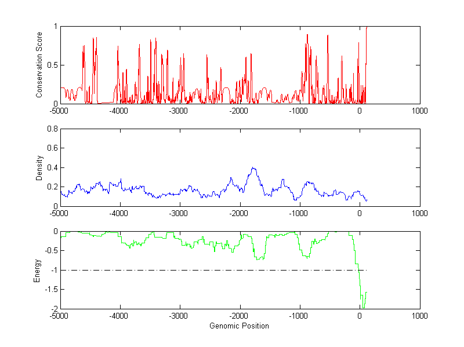This screenshot has height=347, width=464.
Task: Click the "-0.5" tick label on Energy axis
Action: pyautogui.click(x=49, y=251)
